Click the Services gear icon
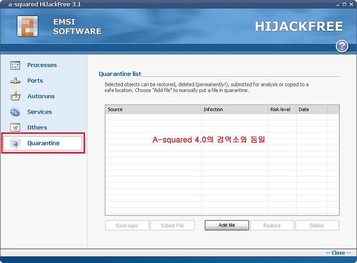Screen dimensions: 357x263 tap(15, 112)
